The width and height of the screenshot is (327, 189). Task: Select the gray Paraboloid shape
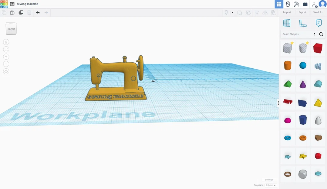coord(318,120)
